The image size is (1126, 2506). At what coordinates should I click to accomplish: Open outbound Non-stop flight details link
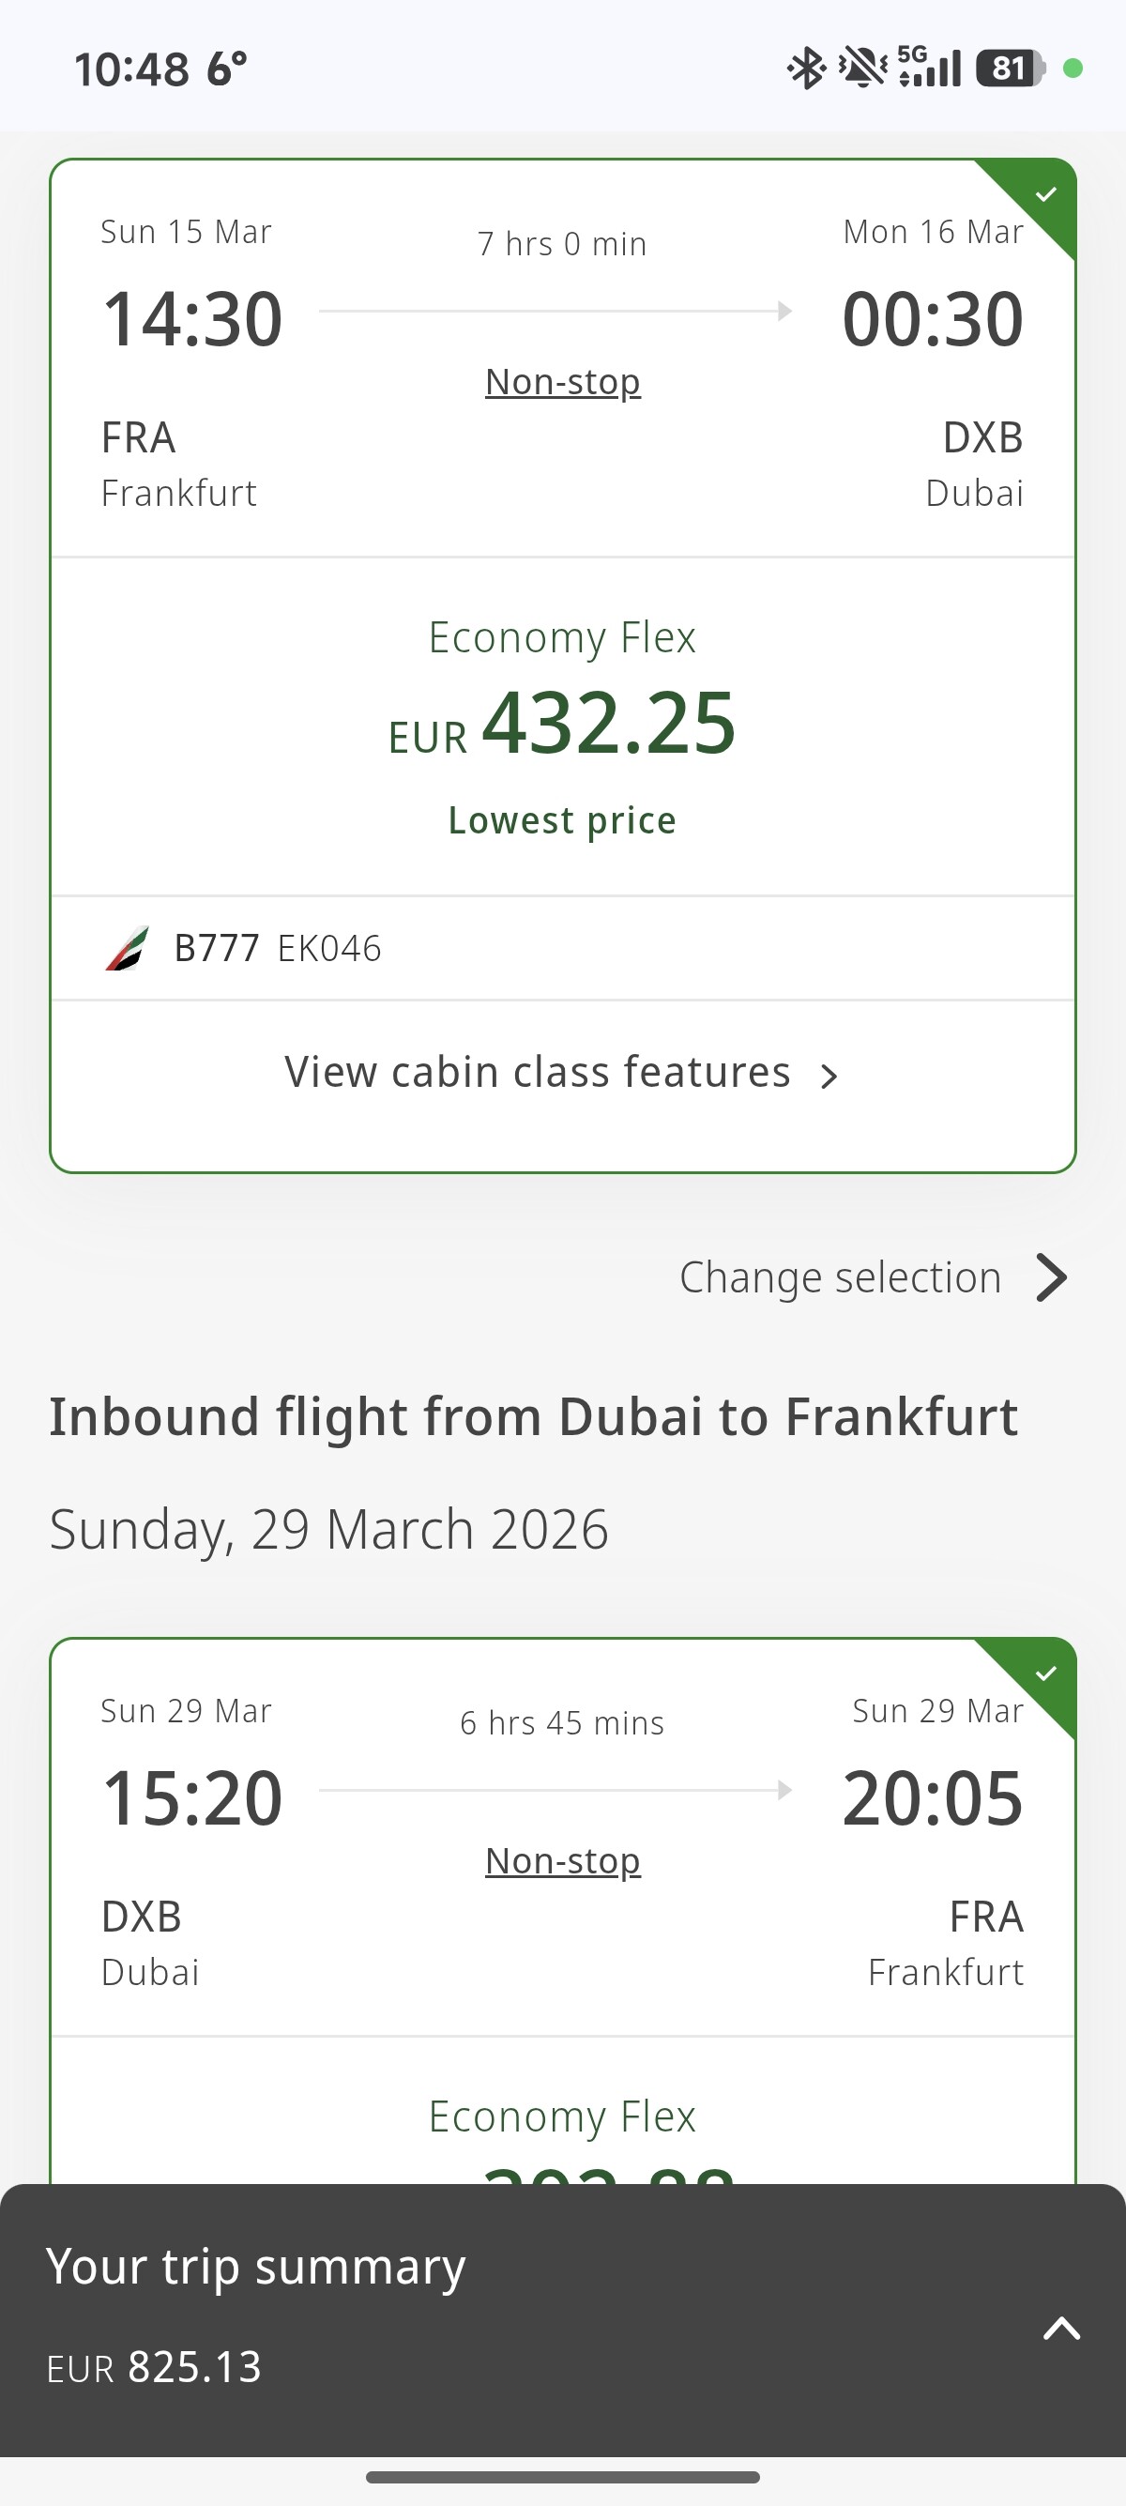click(563, 382)
